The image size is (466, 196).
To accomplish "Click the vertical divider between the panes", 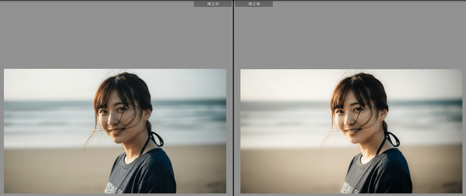I will pyautogui.click(x=233, y=97).
